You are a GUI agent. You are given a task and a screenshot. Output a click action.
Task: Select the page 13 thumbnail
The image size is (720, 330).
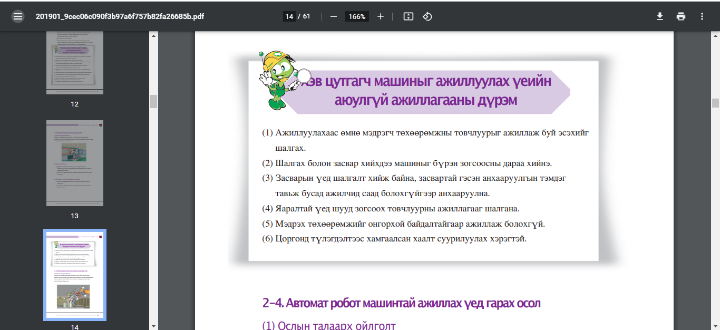[74, 163]
